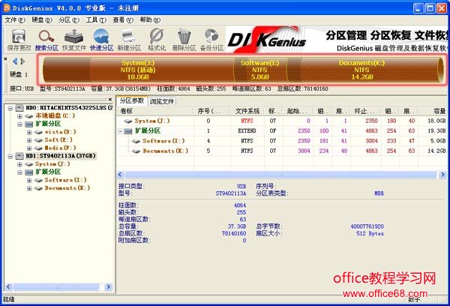Collapse 扩展分区 row in partition table
Viewport: 450px width, 306px height.
coord(121,131)
